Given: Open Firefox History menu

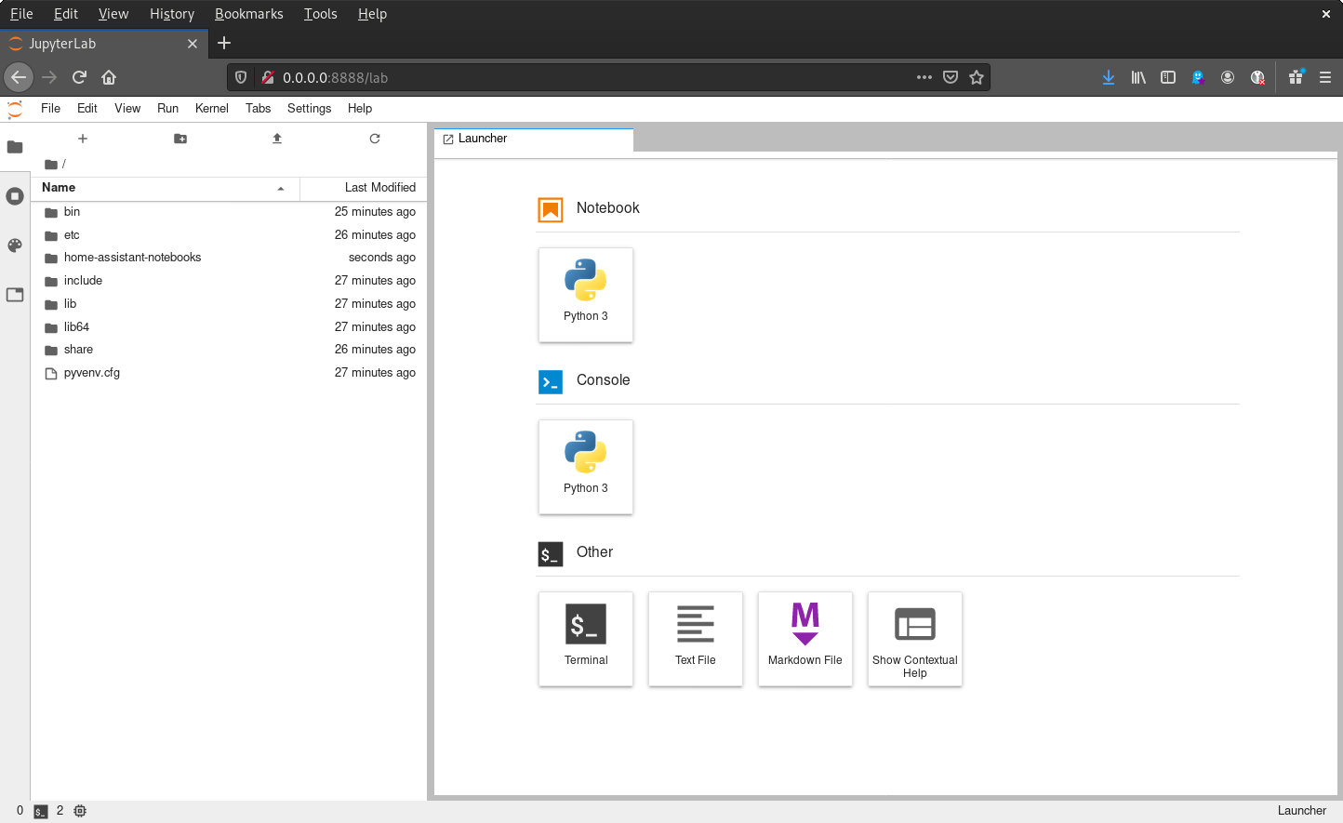Looking at the screenshot, I should coord(172,14).
